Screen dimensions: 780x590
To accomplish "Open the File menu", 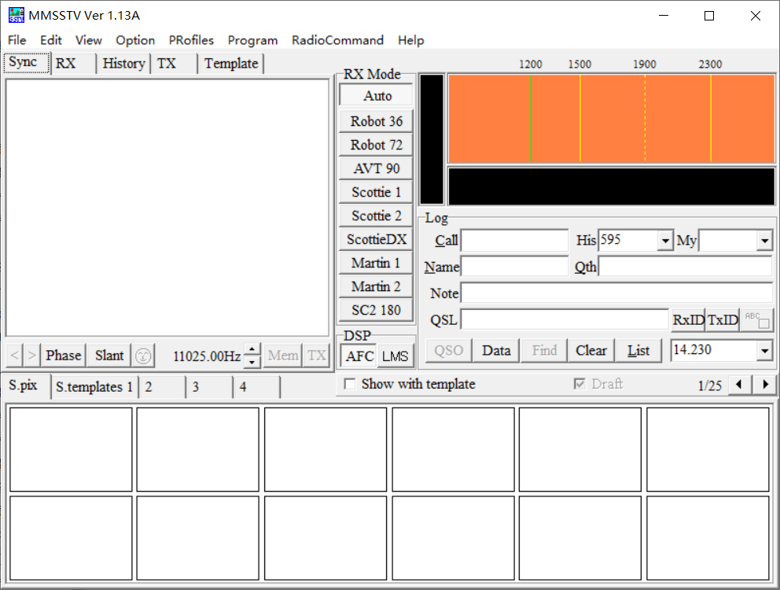I will coord(17,40).
